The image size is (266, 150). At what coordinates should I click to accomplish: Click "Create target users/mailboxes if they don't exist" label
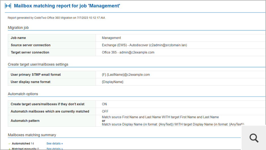pos(48,104)
